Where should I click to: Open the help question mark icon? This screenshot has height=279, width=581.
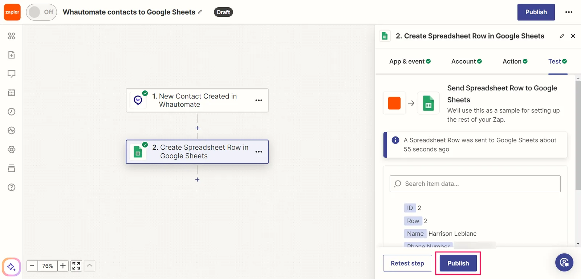tap(12, 187)
